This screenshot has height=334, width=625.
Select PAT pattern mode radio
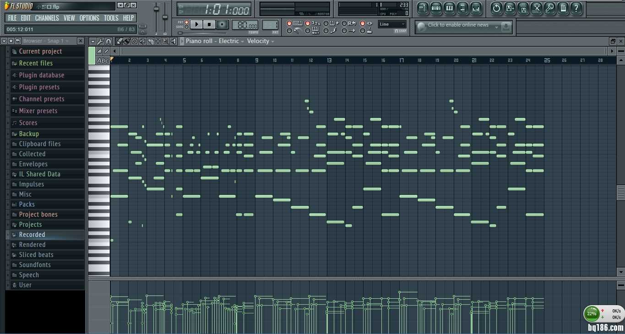tap(186, 22)
